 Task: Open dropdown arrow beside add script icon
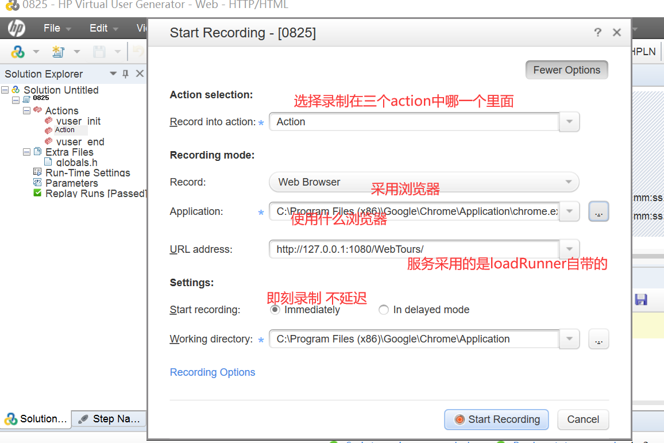[x=76, y=52]
